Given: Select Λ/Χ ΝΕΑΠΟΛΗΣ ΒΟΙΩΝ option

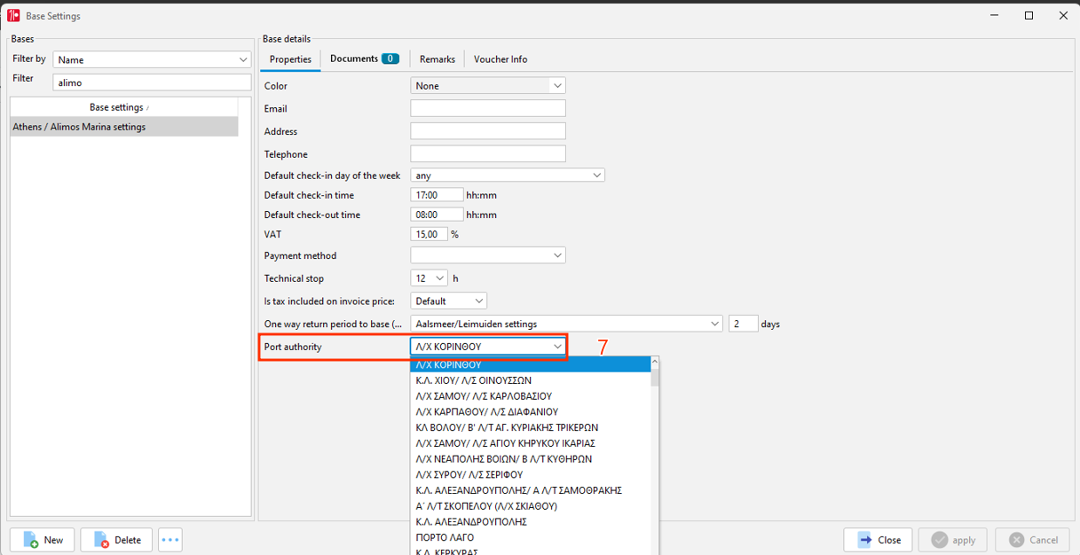Looking at the screenshot, I should (x=531, y=459).
